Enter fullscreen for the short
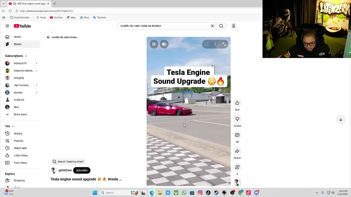Viewport: 351px width, 197px height. [224, 44]
